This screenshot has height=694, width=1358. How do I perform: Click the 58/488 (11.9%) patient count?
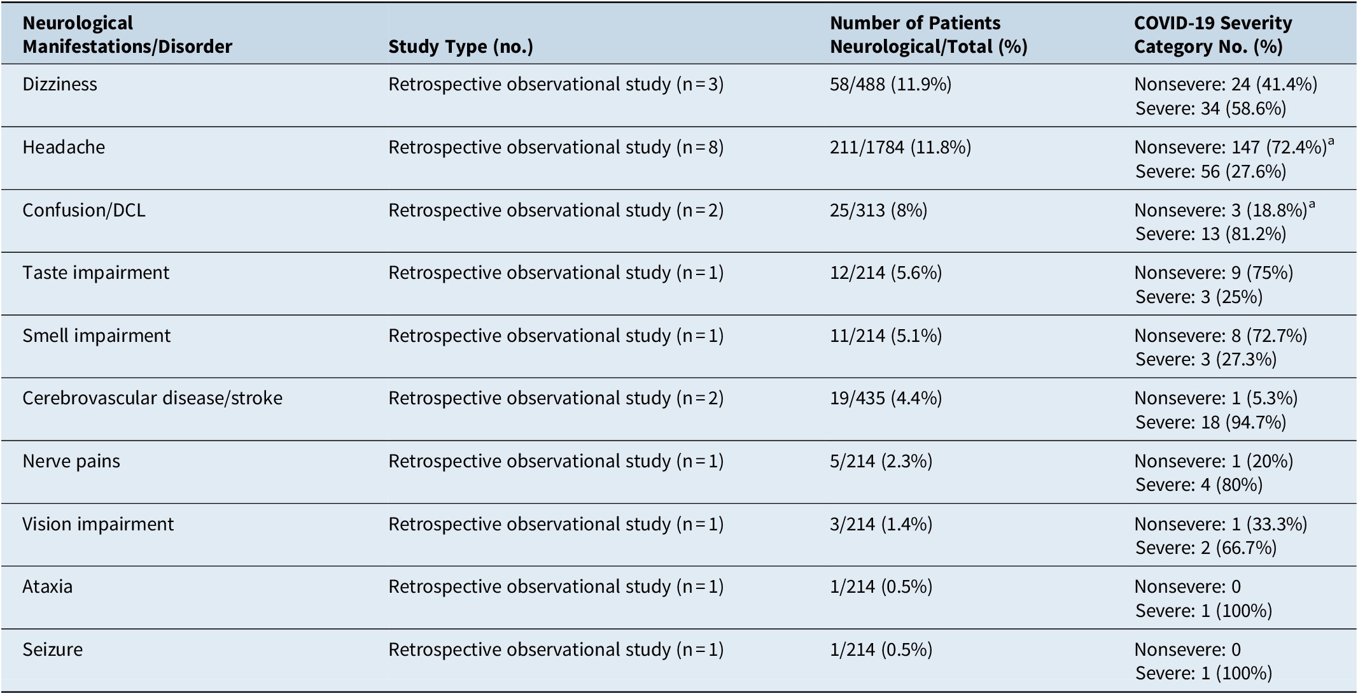point(890,85)
